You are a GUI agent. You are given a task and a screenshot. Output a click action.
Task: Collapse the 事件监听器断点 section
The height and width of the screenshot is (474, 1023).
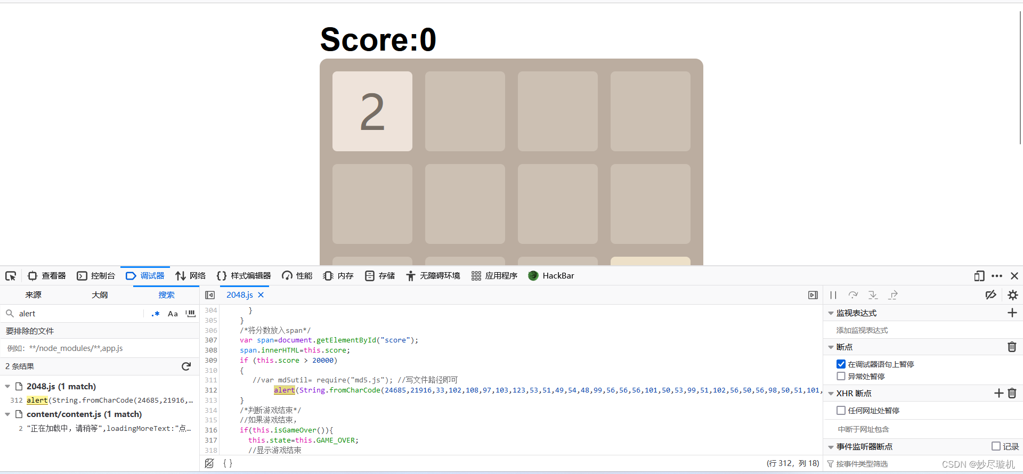point(831,447)
